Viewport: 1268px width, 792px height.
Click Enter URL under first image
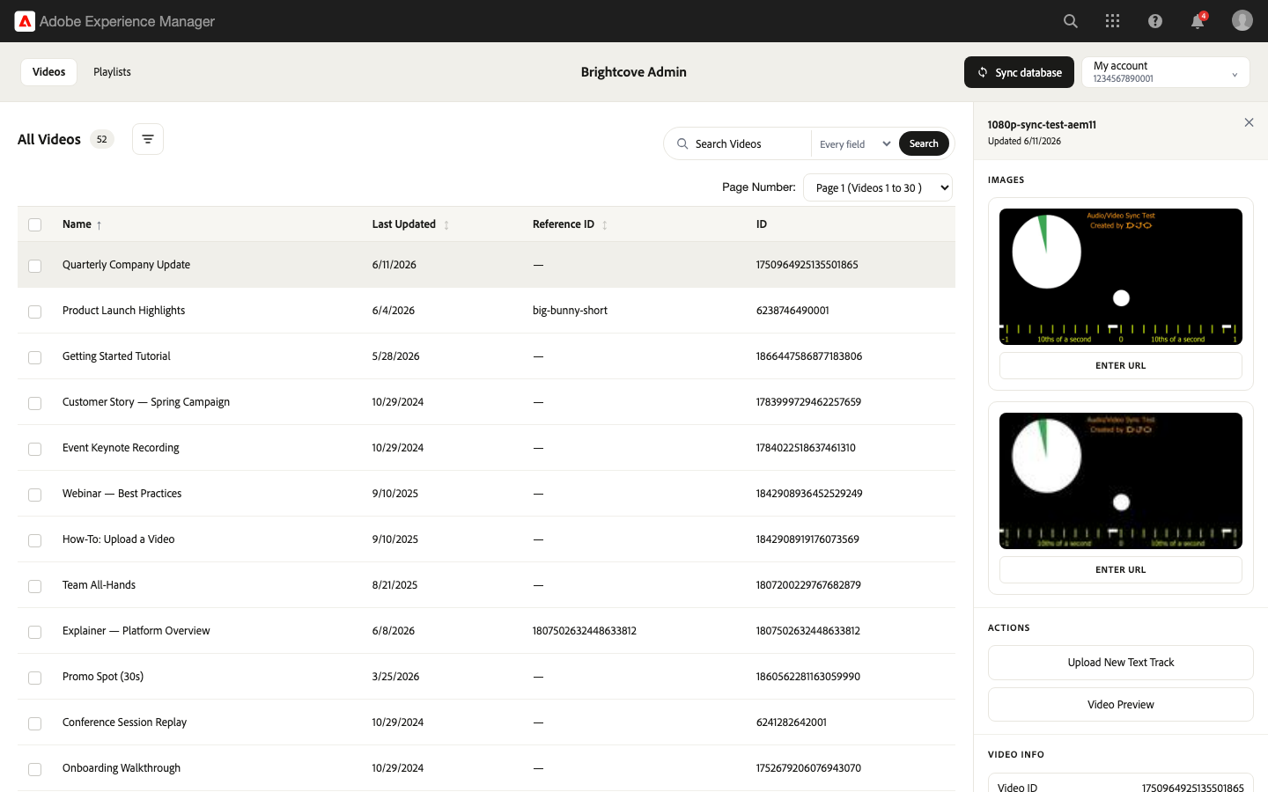1121,366
